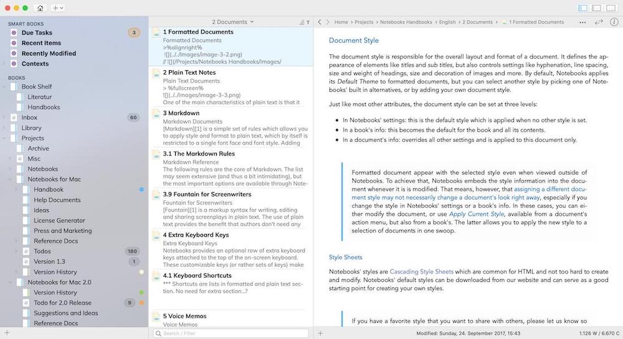Open document info panel icon
The height and width of the screenshot is (339, 623).
[x=614, y=22]
